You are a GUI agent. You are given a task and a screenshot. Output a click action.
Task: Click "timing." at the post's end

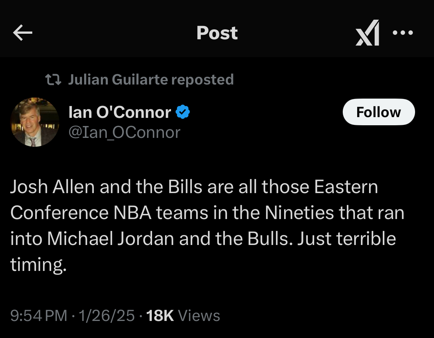[38, 265]
